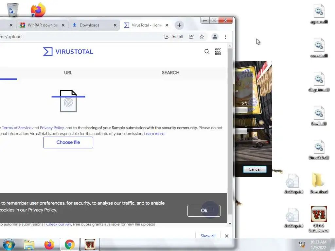Select the dbgshim.dll desktop file
Image resolution: width=335 pixels, height=251 pixels.
pyautogui.click(x=319, y=82)
